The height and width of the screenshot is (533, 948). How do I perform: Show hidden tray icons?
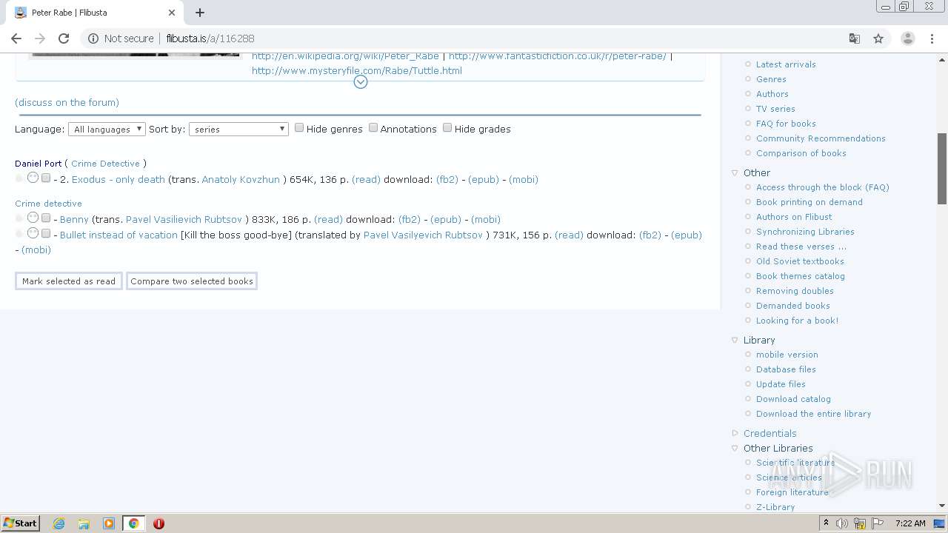(826, 523)
